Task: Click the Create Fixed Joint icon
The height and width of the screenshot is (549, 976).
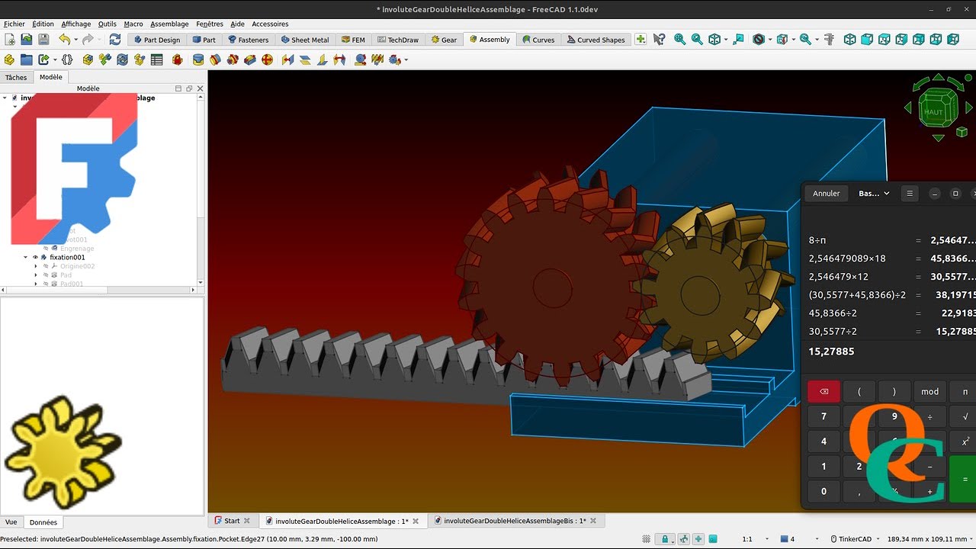Action: (x=198, y=59)
